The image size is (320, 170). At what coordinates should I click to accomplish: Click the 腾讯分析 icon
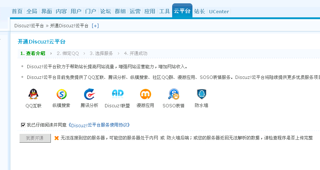pyautogui.click(x=89, y=94)
